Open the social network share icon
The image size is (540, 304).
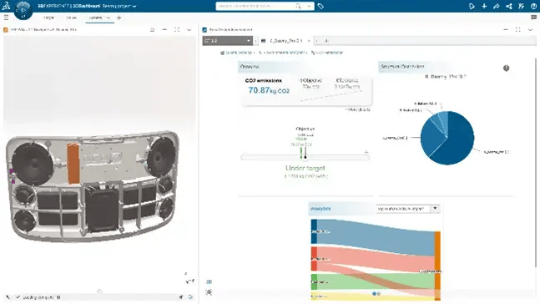509,6
